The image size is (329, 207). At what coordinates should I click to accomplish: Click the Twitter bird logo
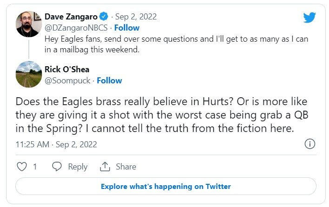coord(309,18)
